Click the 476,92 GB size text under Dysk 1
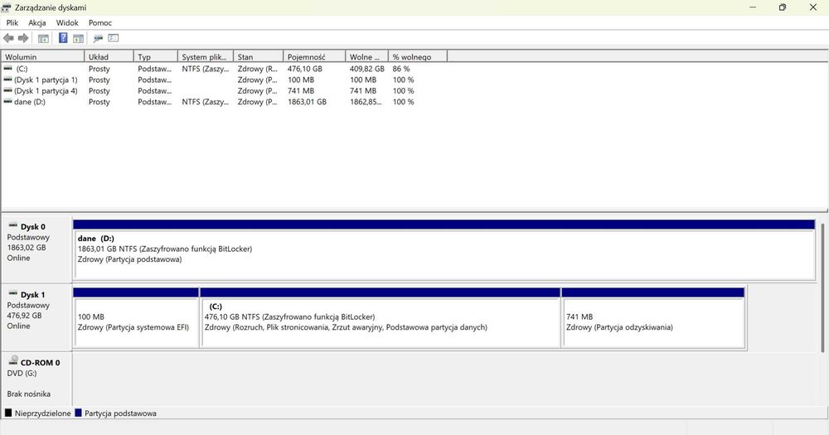829x435 pixels. tap(24, 316)
